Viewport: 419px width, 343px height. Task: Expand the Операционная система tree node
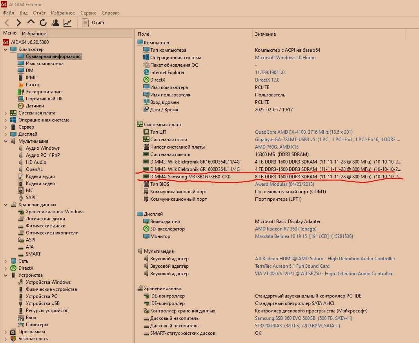5,120
